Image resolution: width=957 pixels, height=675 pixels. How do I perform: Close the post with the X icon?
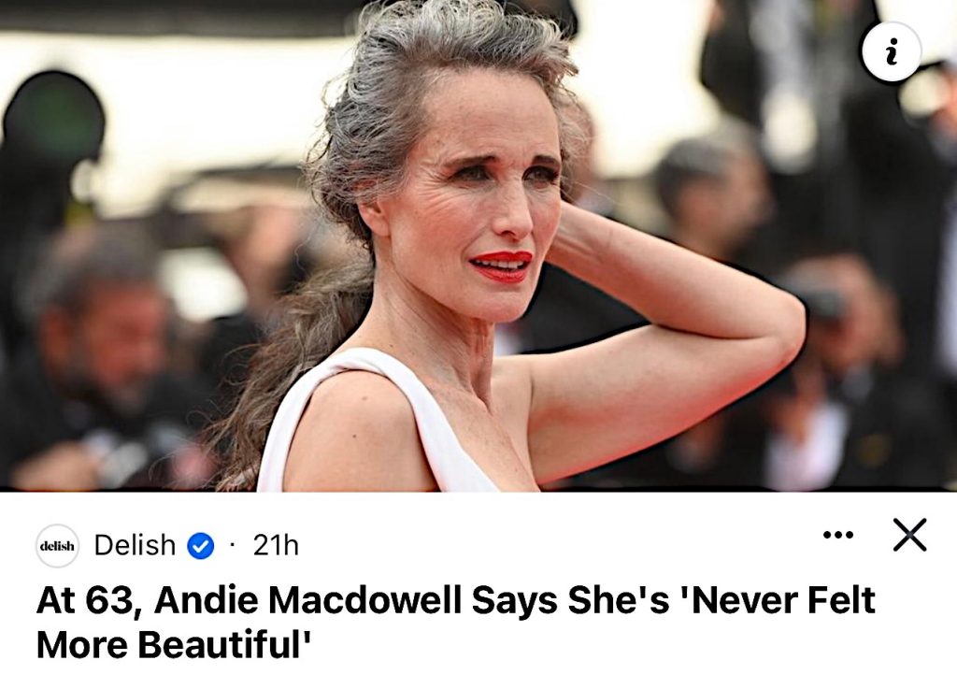(909, 535)
